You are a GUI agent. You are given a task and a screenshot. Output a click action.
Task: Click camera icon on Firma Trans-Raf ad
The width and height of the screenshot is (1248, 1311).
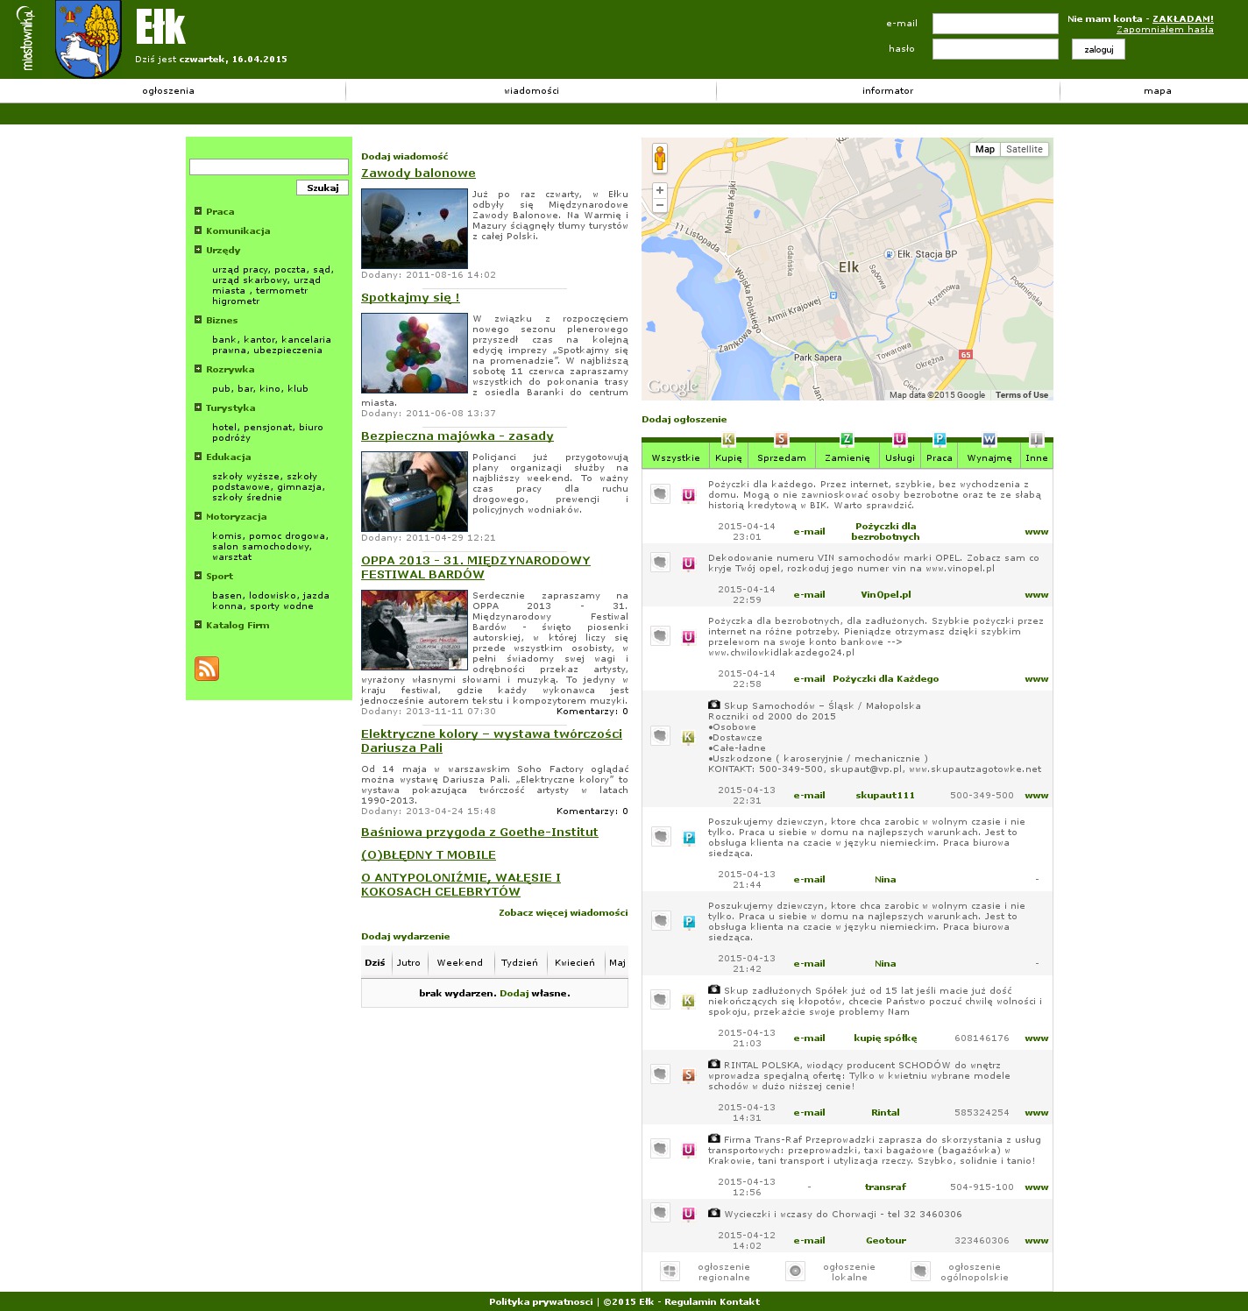[x=714, y=1138]
